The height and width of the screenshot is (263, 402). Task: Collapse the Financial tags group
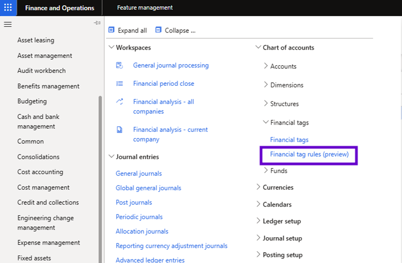coord(266,122)
